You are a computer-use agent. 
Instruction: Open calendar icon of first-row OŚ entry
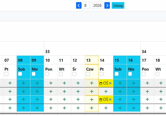click(101, 83)
